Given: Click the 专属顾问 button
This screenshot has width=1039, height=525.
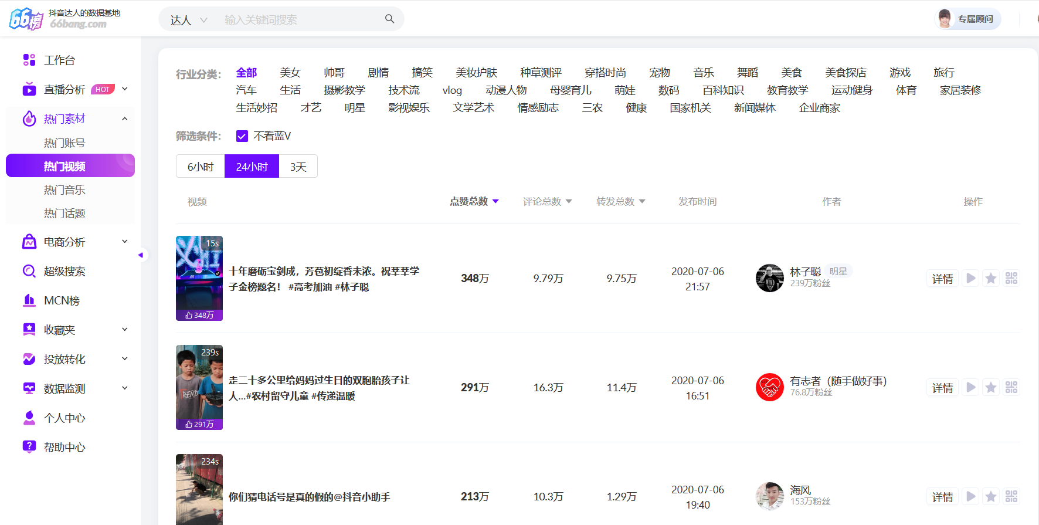Looking at the screenshot, I should (967, 19).
